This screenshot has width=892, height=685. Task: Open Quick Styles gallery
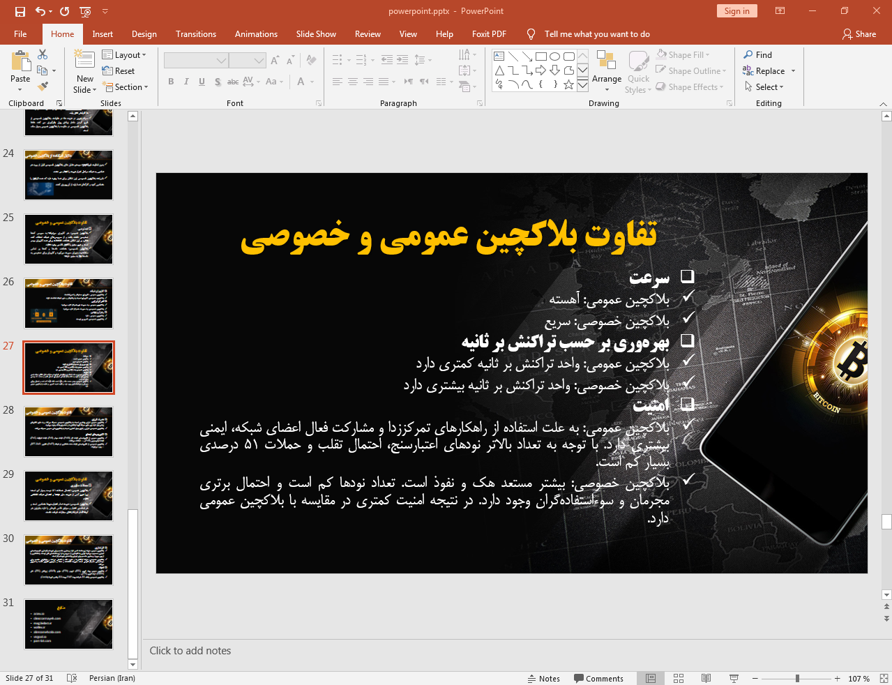click(x=637, y=71)
